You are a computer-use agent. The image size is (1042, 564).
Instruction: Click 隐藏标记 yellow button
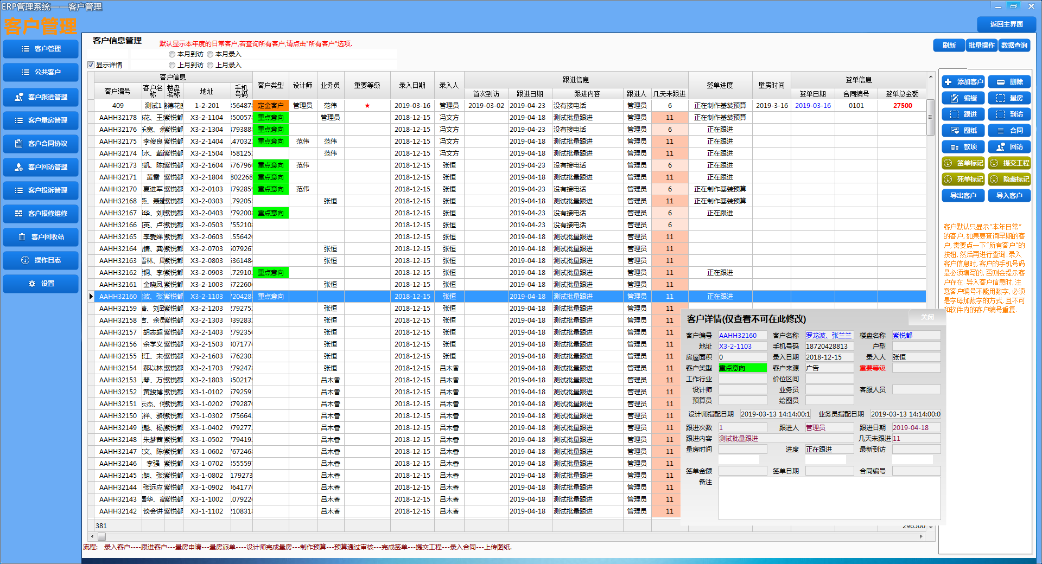[x=1009, y=180]
